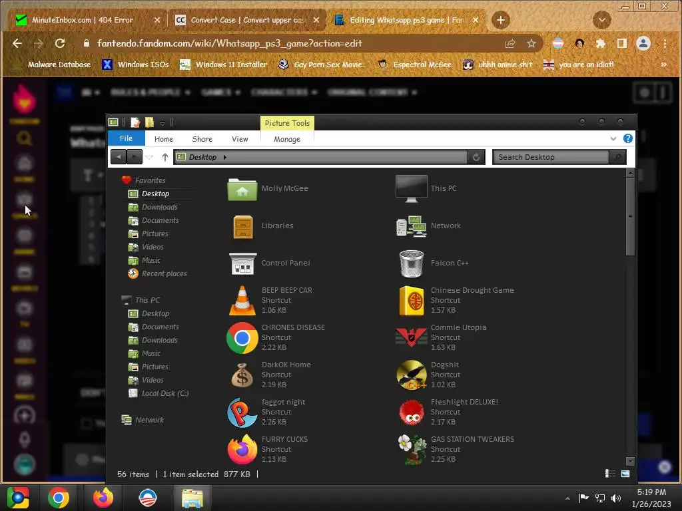Viewport: 682px width, 511px height.
Task: Go up one folder level in Explorer
Action: pyautogui.click(x=165, y=157)
